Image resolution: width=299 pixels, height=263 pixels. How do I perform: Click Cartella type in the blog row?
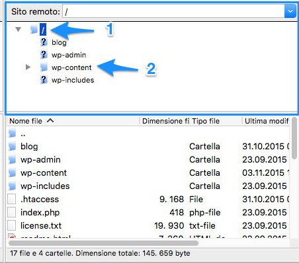tap(204, 147)
